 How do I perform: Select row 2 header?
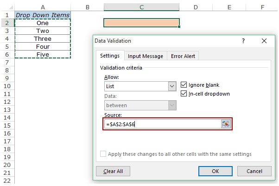(7, 23)
